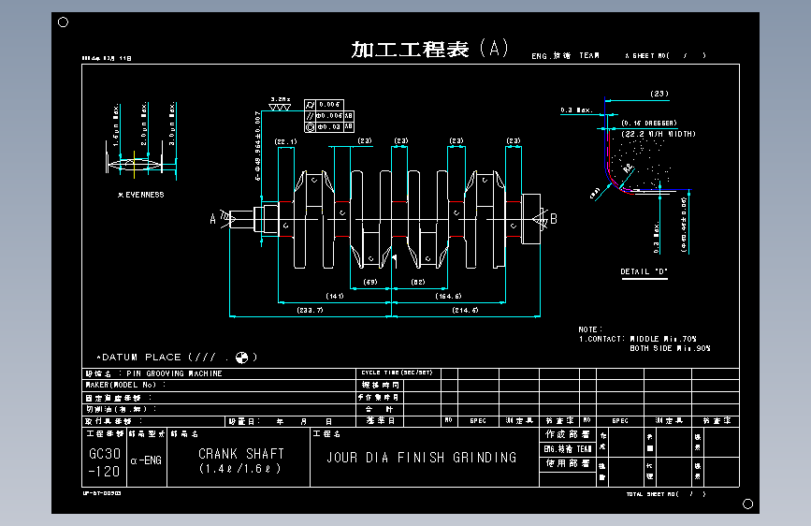Select the (233.7) overall dimension
This screenshot has width=811, height=526.
[310, 310]
